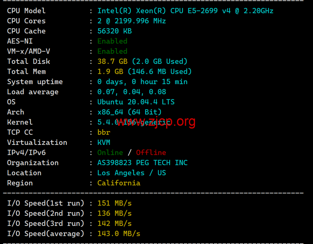
Task: Select the 'CPU Model' label
Action: point(26,11)
